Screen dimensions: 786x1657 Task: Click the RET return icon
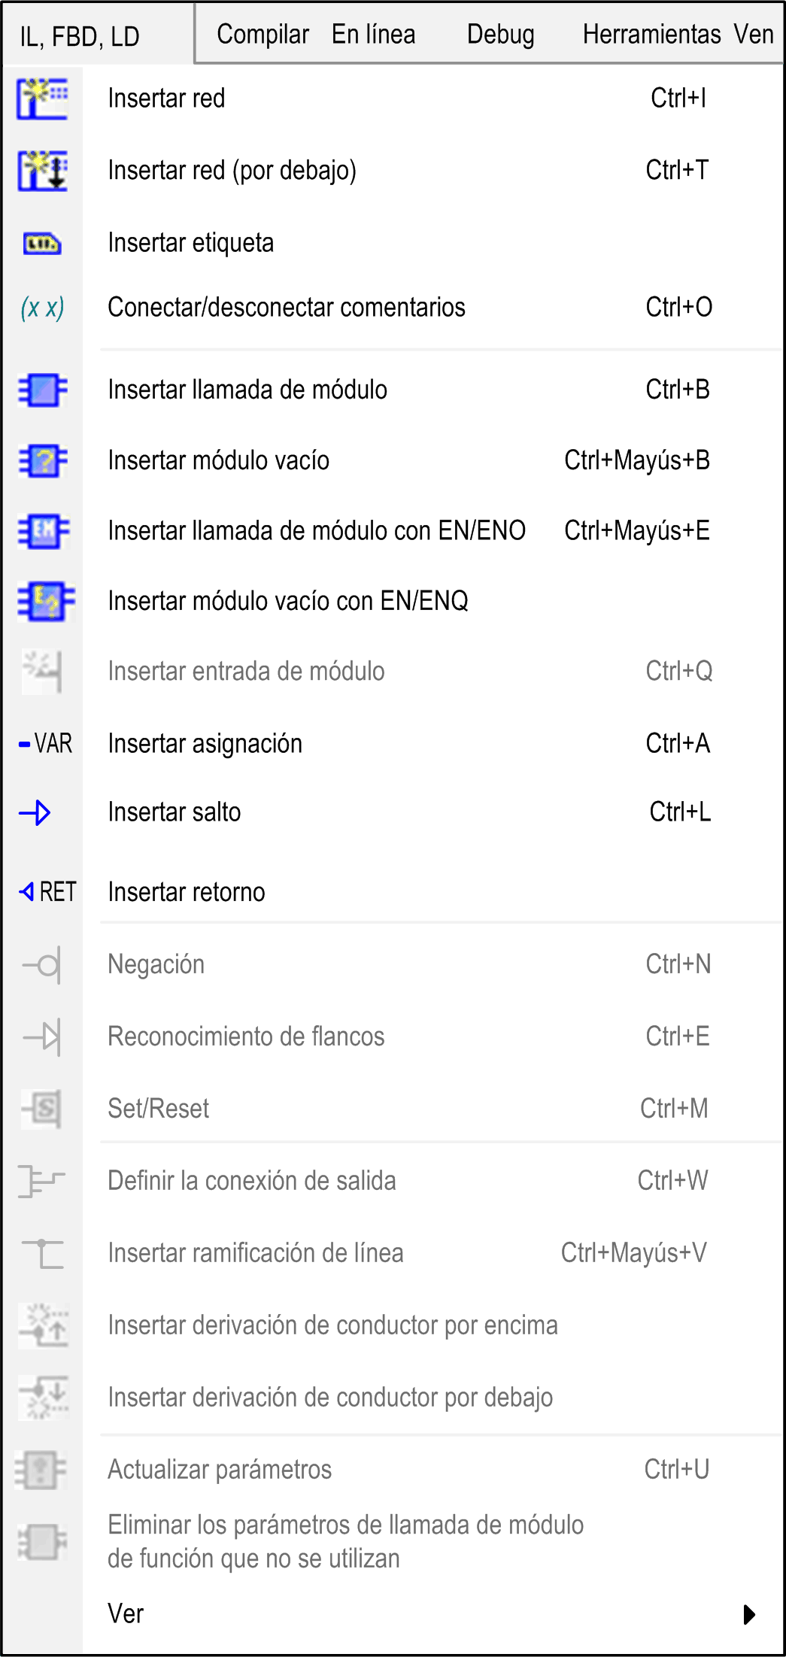click(x=47, y=892)
